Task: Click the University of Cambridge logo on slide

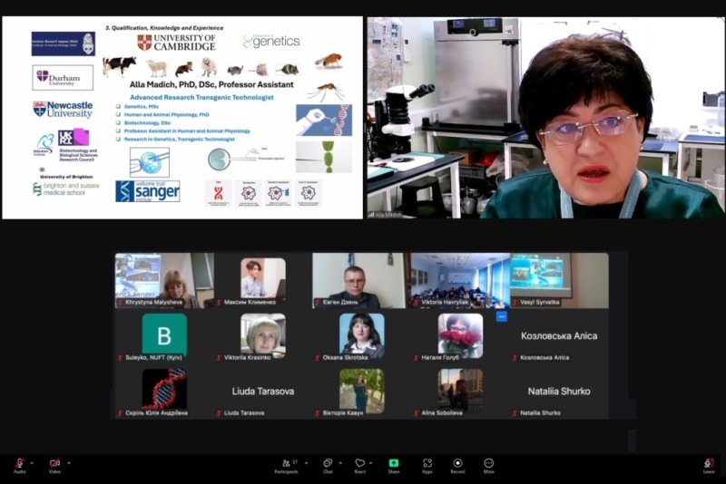Action: click(x=176, y=42)
